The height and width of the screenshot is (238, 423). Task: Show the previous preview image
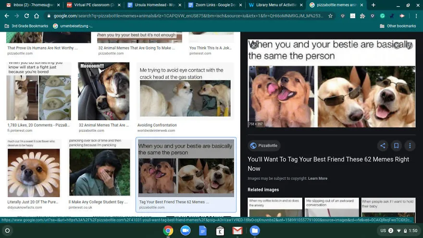tap(397, 45)
